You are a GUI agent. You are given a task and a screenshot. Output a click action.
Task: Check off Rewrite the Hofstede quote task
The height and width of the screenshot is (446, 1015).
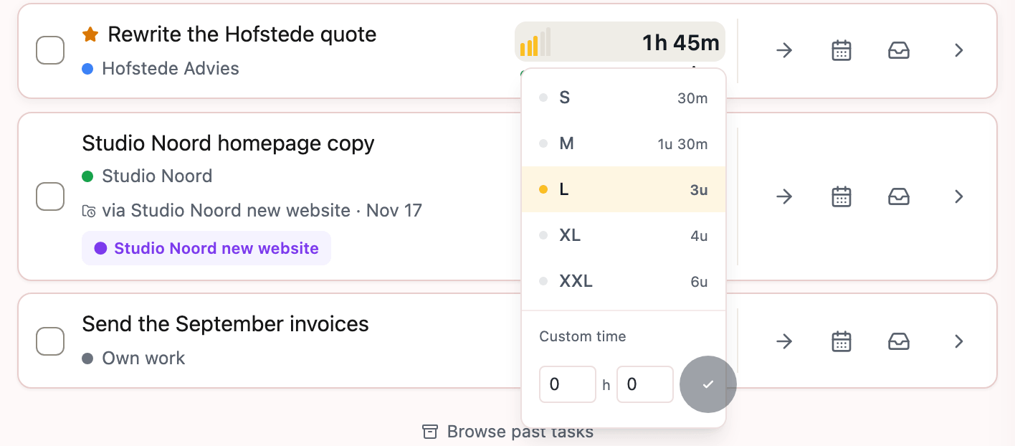click(x=50, y=50)
